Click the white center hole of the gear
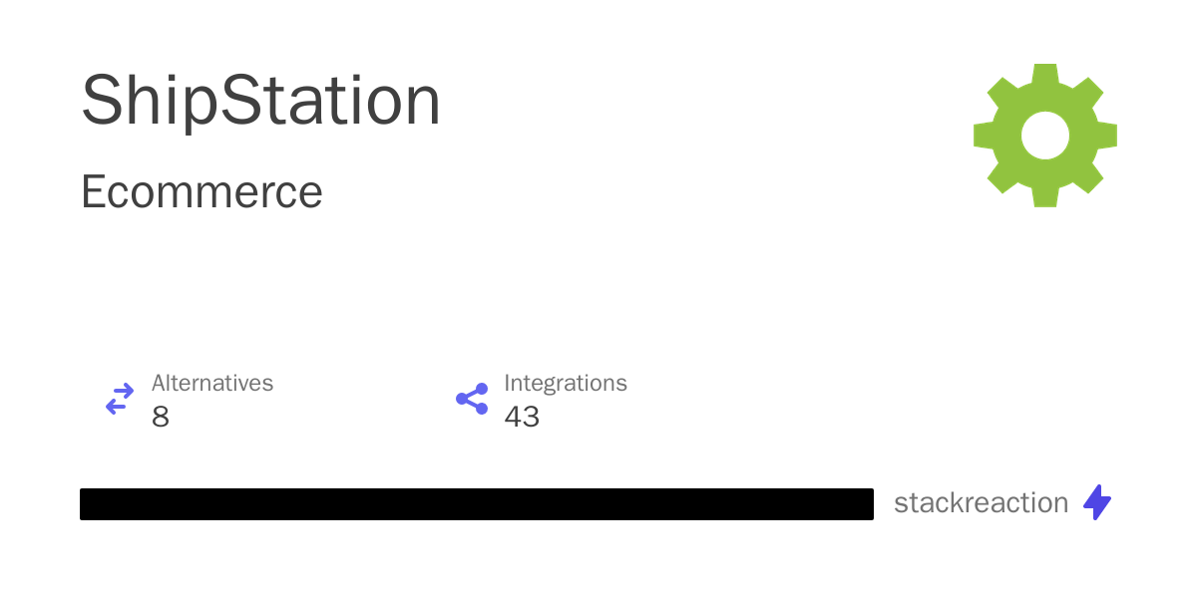The width and height of the screenshot is (1197, 598). click(1045, 136)
